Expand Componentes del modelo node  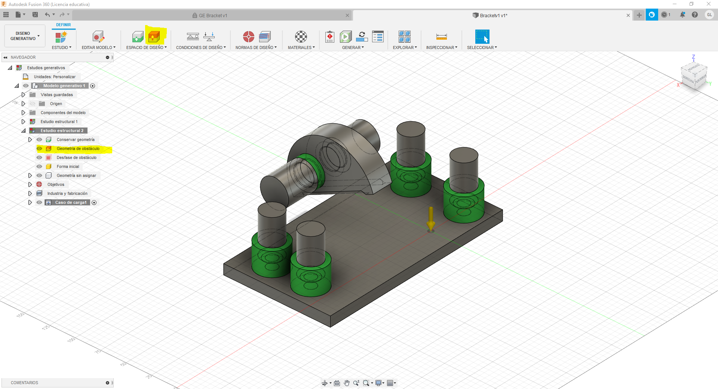(23, 113)
